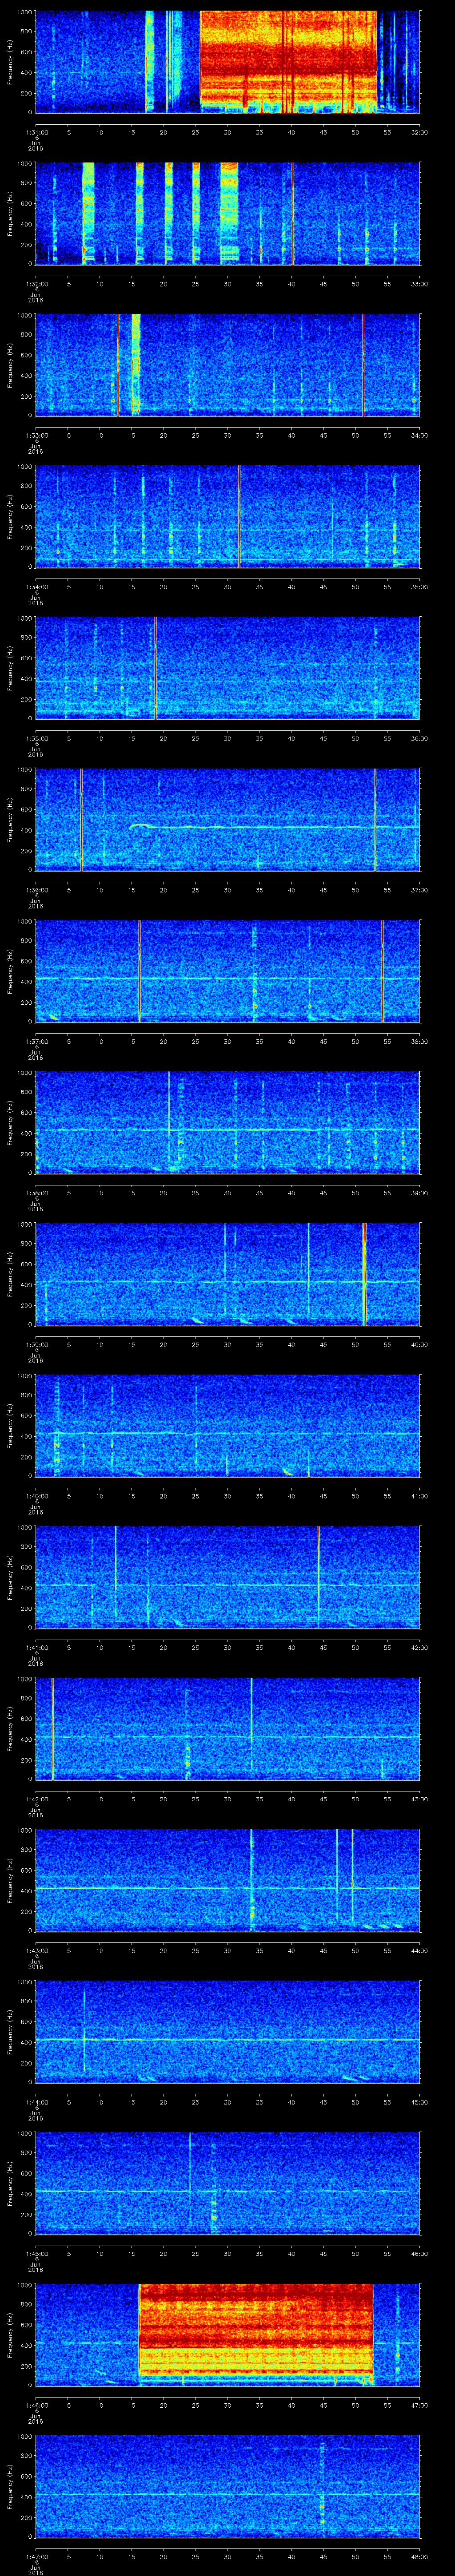
Task: Select the spectrogram panel starting at 1:33:00
Action: (228, 365)
